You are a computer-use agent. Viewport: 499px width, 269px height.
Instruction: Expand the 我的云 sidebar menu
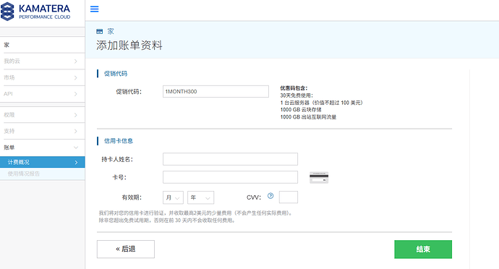click(x=43, y=61)
